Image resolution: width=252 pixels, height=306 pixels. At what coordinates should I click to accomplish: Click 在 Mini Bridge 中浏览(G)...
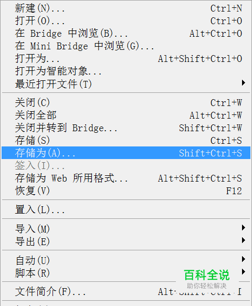[x=126, y=46]
